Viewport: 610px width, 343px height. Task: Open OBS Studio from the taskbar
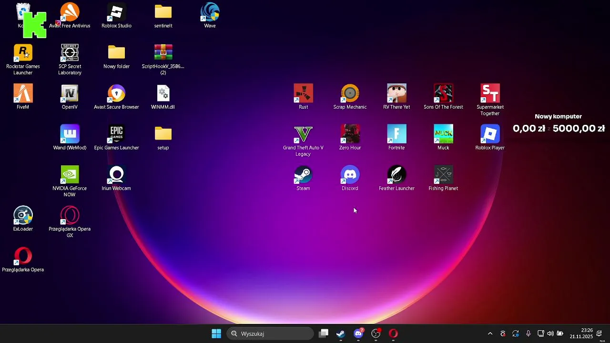pyautogui.click(x=376, y=333)
